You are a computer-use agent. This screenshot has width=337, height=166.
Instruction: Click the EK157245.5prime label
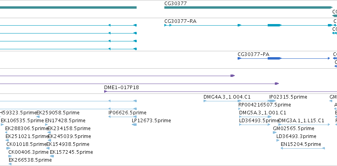click(71, 152)
